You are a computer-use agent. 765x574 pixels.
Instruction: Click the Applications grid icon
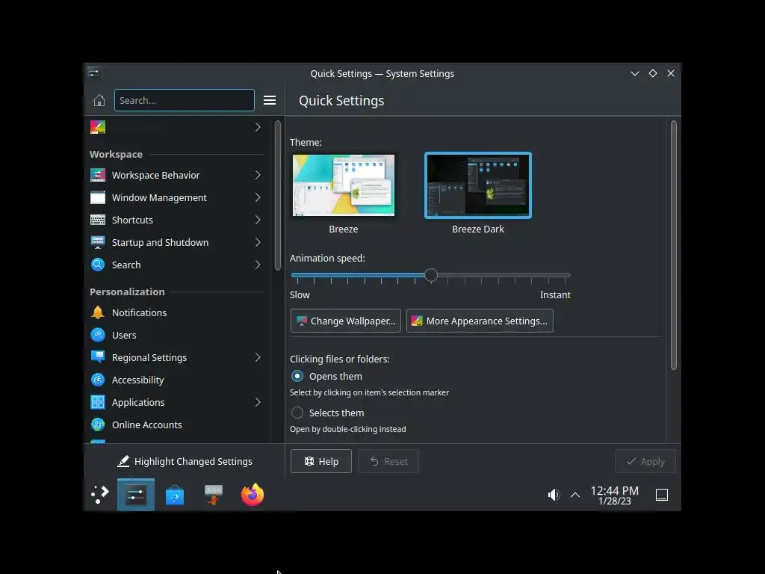pos(98,402)
